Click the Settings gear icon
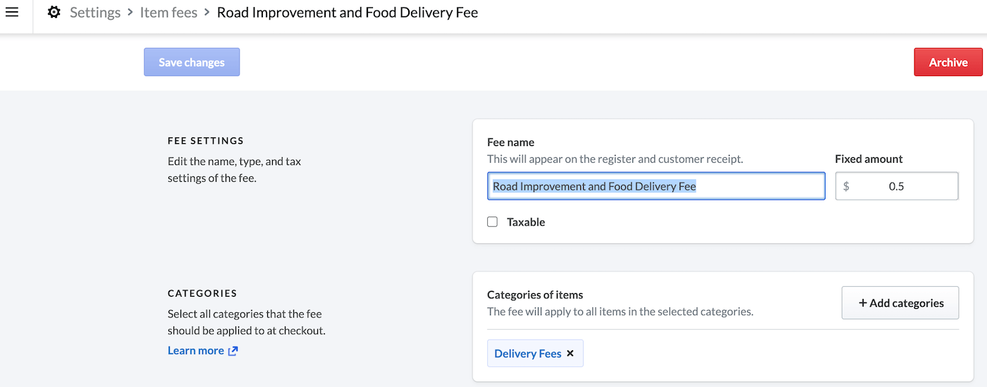 (54, 13)
